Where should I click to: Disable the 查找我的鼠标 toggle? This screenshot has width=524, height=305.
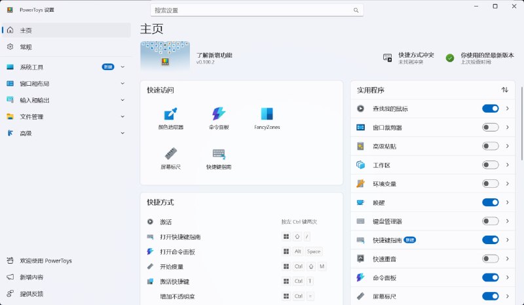click(x=490, y=109)
